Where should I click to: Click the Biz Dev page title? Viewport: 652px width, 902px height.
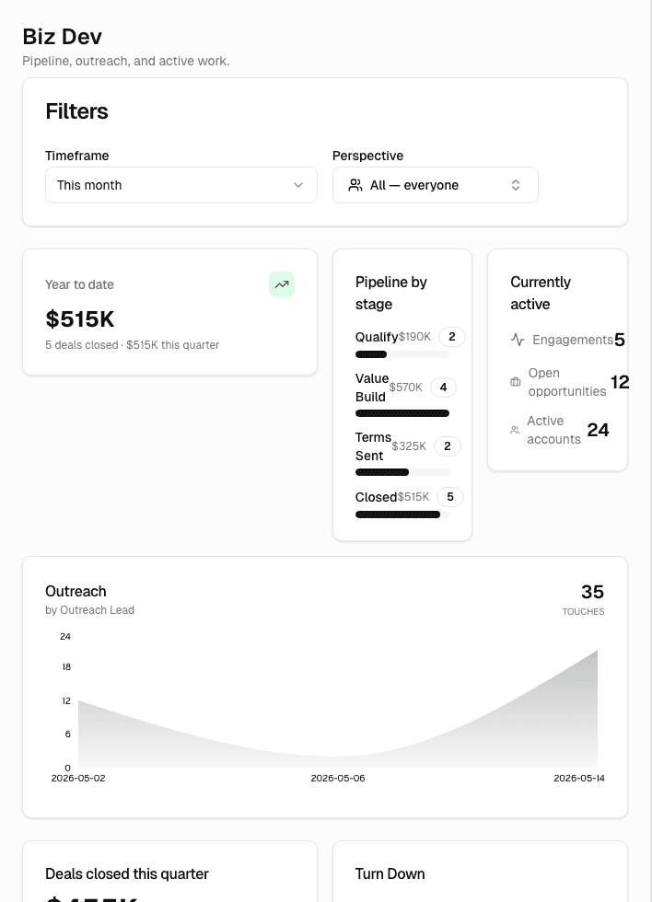(x=62, y=37)
